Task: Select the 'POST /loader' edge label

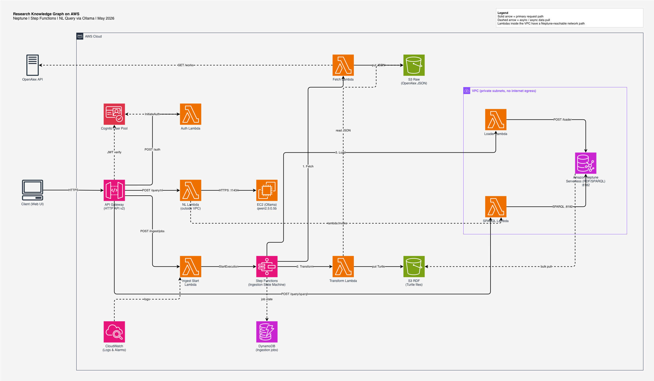Action: (x=562, y=119)
